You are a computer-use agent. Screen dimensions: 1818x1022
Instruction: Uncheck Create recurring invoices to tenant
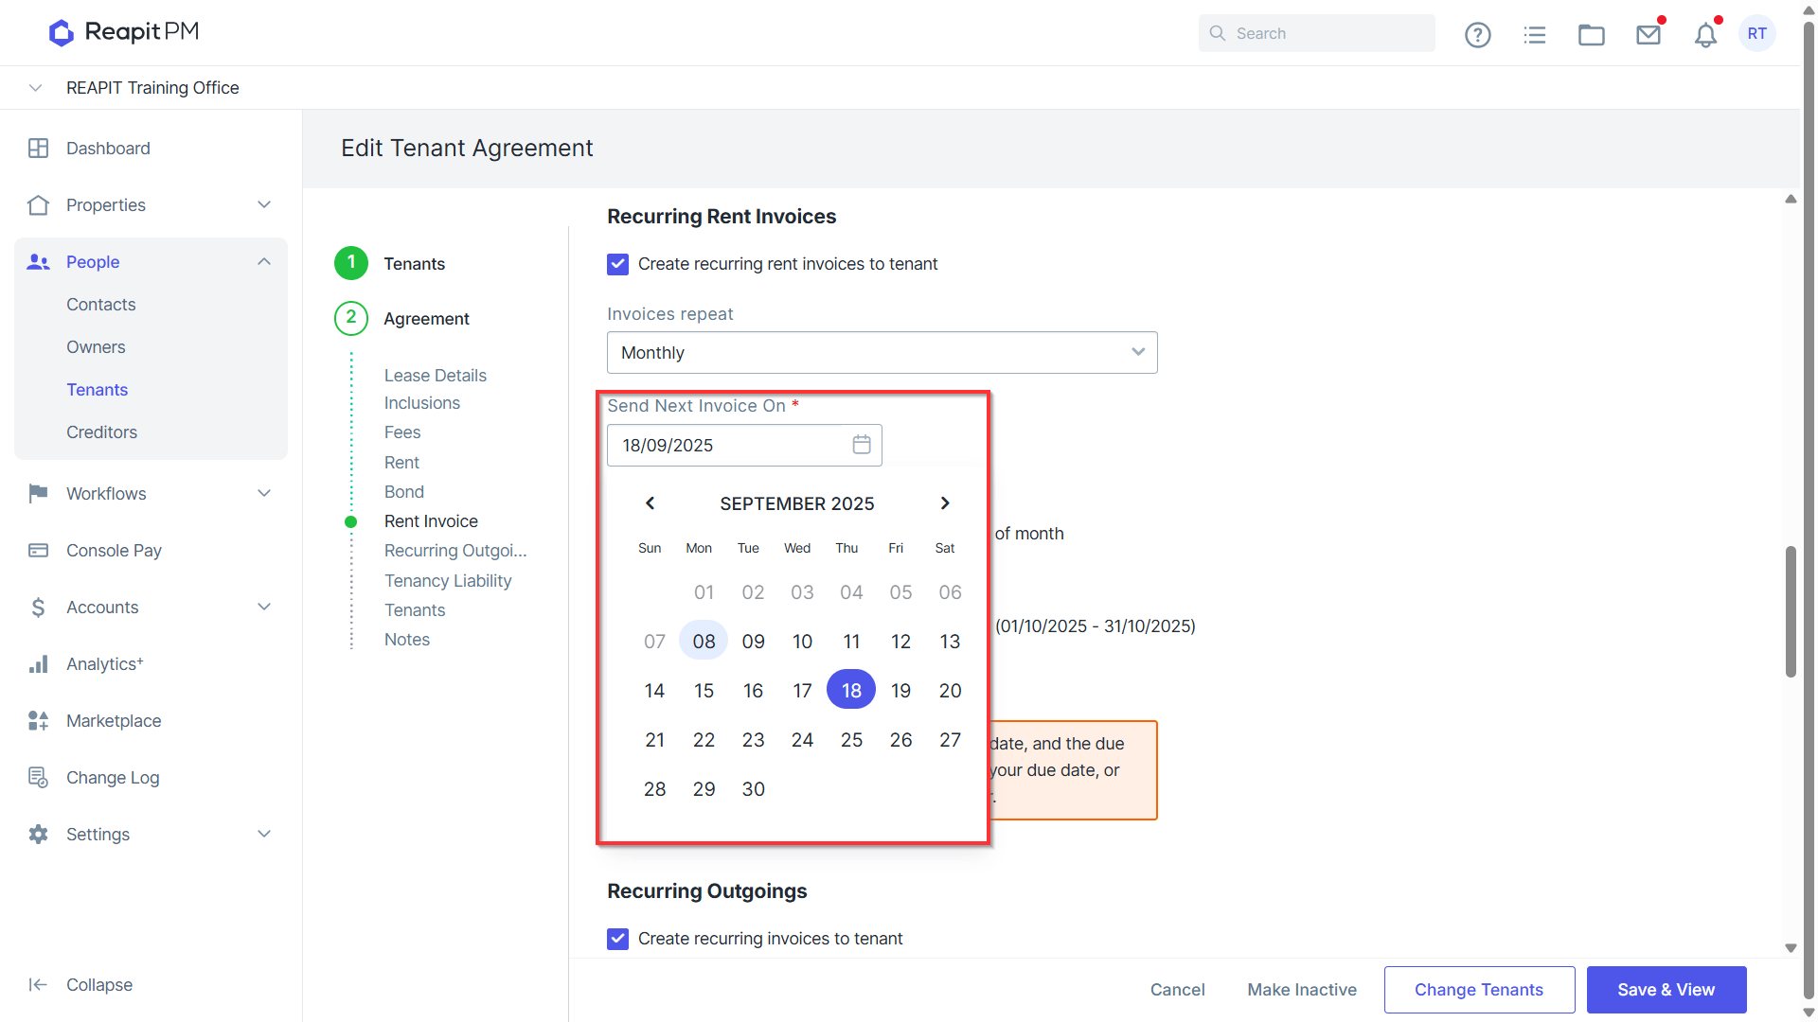[x=617, y=939]
